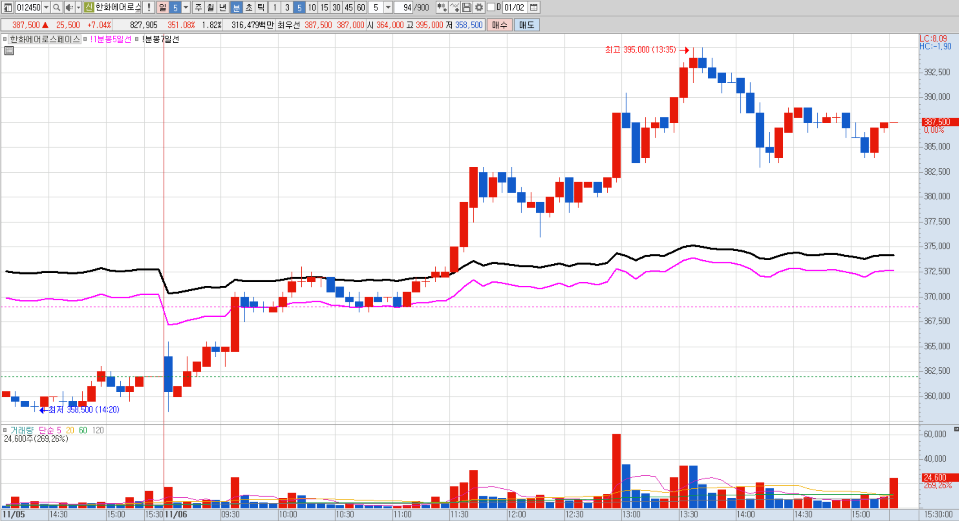
Task: Expand the minute interval dropdown after 60
Action: (x=388, y=7)
